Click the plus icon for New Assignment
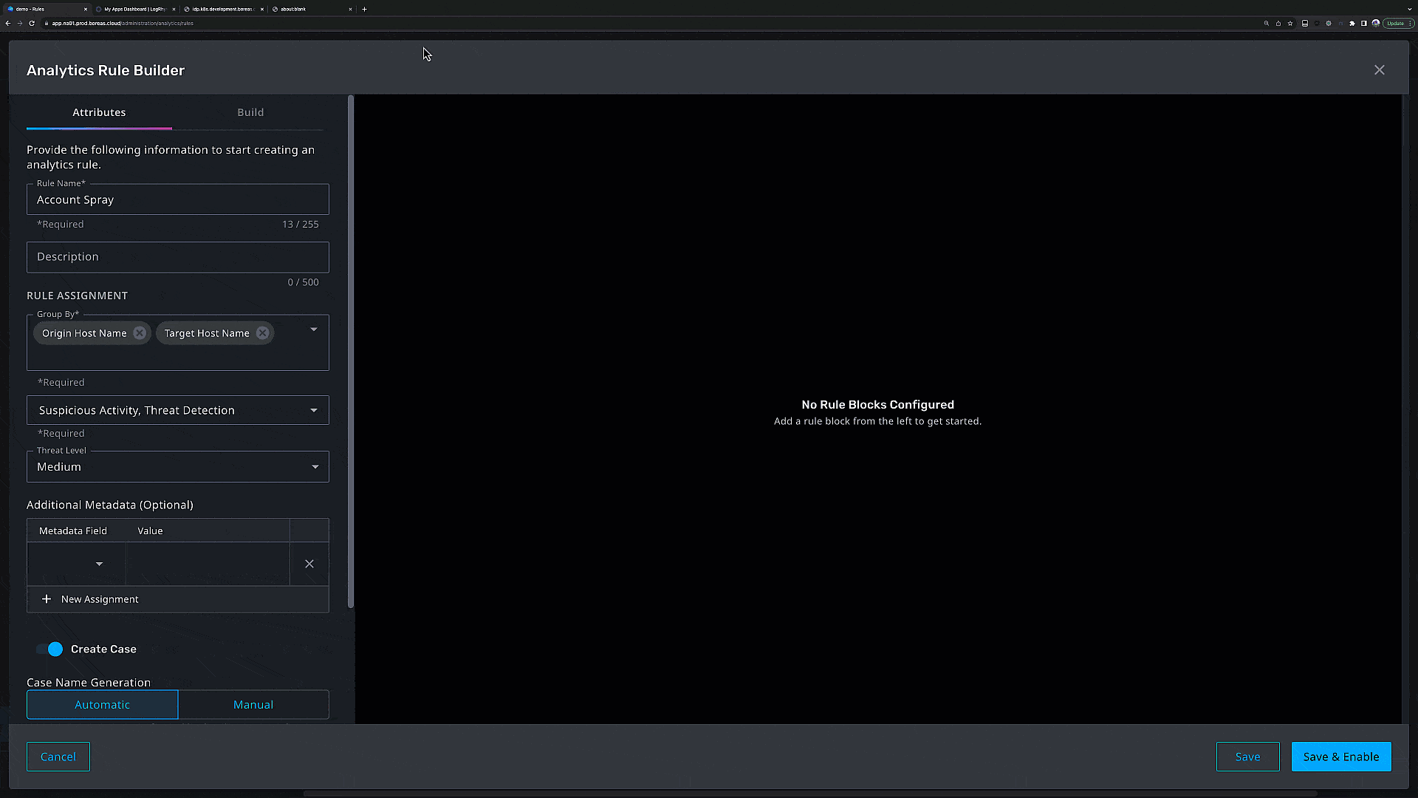This screenshot has height=798, width=1418. (x=47, y=599)
